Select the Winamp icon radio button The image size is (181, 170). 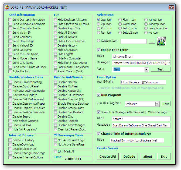[146, 24]
